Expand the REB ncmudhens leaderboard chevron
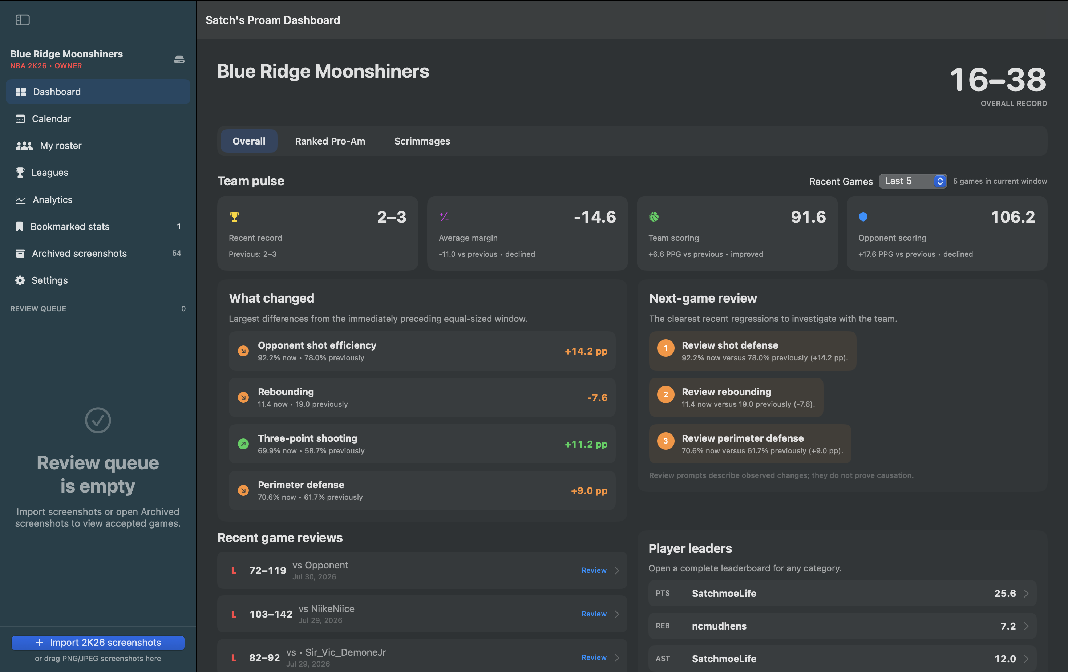1068x672 pixels. click(x=1026, y=626)
